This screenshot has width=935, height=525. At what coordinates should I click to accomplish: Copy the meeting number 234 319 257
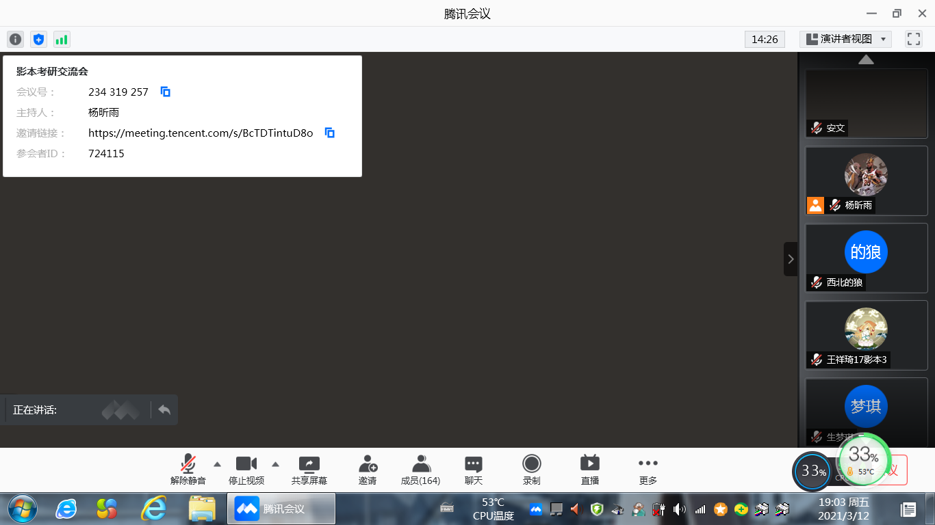coord(165,92)
